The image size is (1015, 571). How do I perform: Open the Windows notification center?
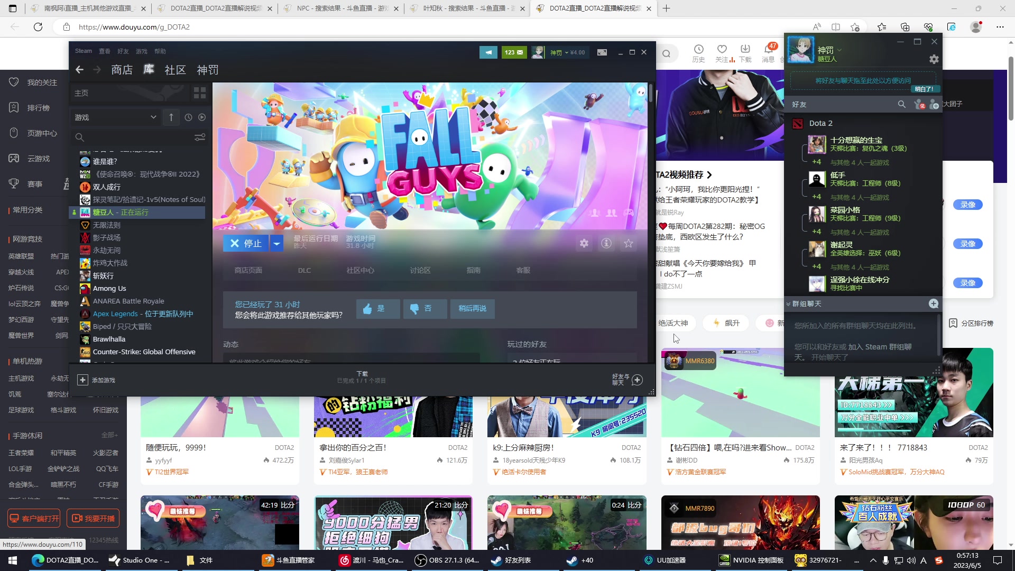point(998,560)
